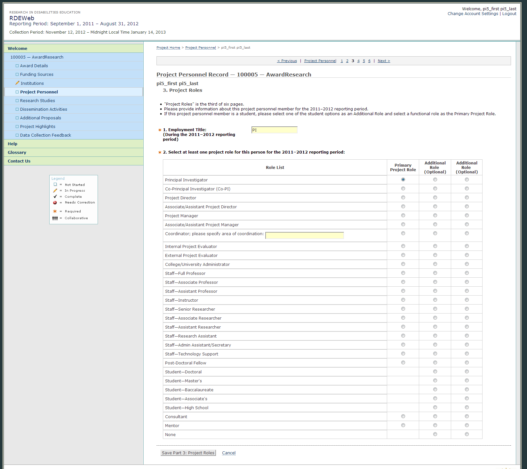Click the Cancel link

(228, 453)
